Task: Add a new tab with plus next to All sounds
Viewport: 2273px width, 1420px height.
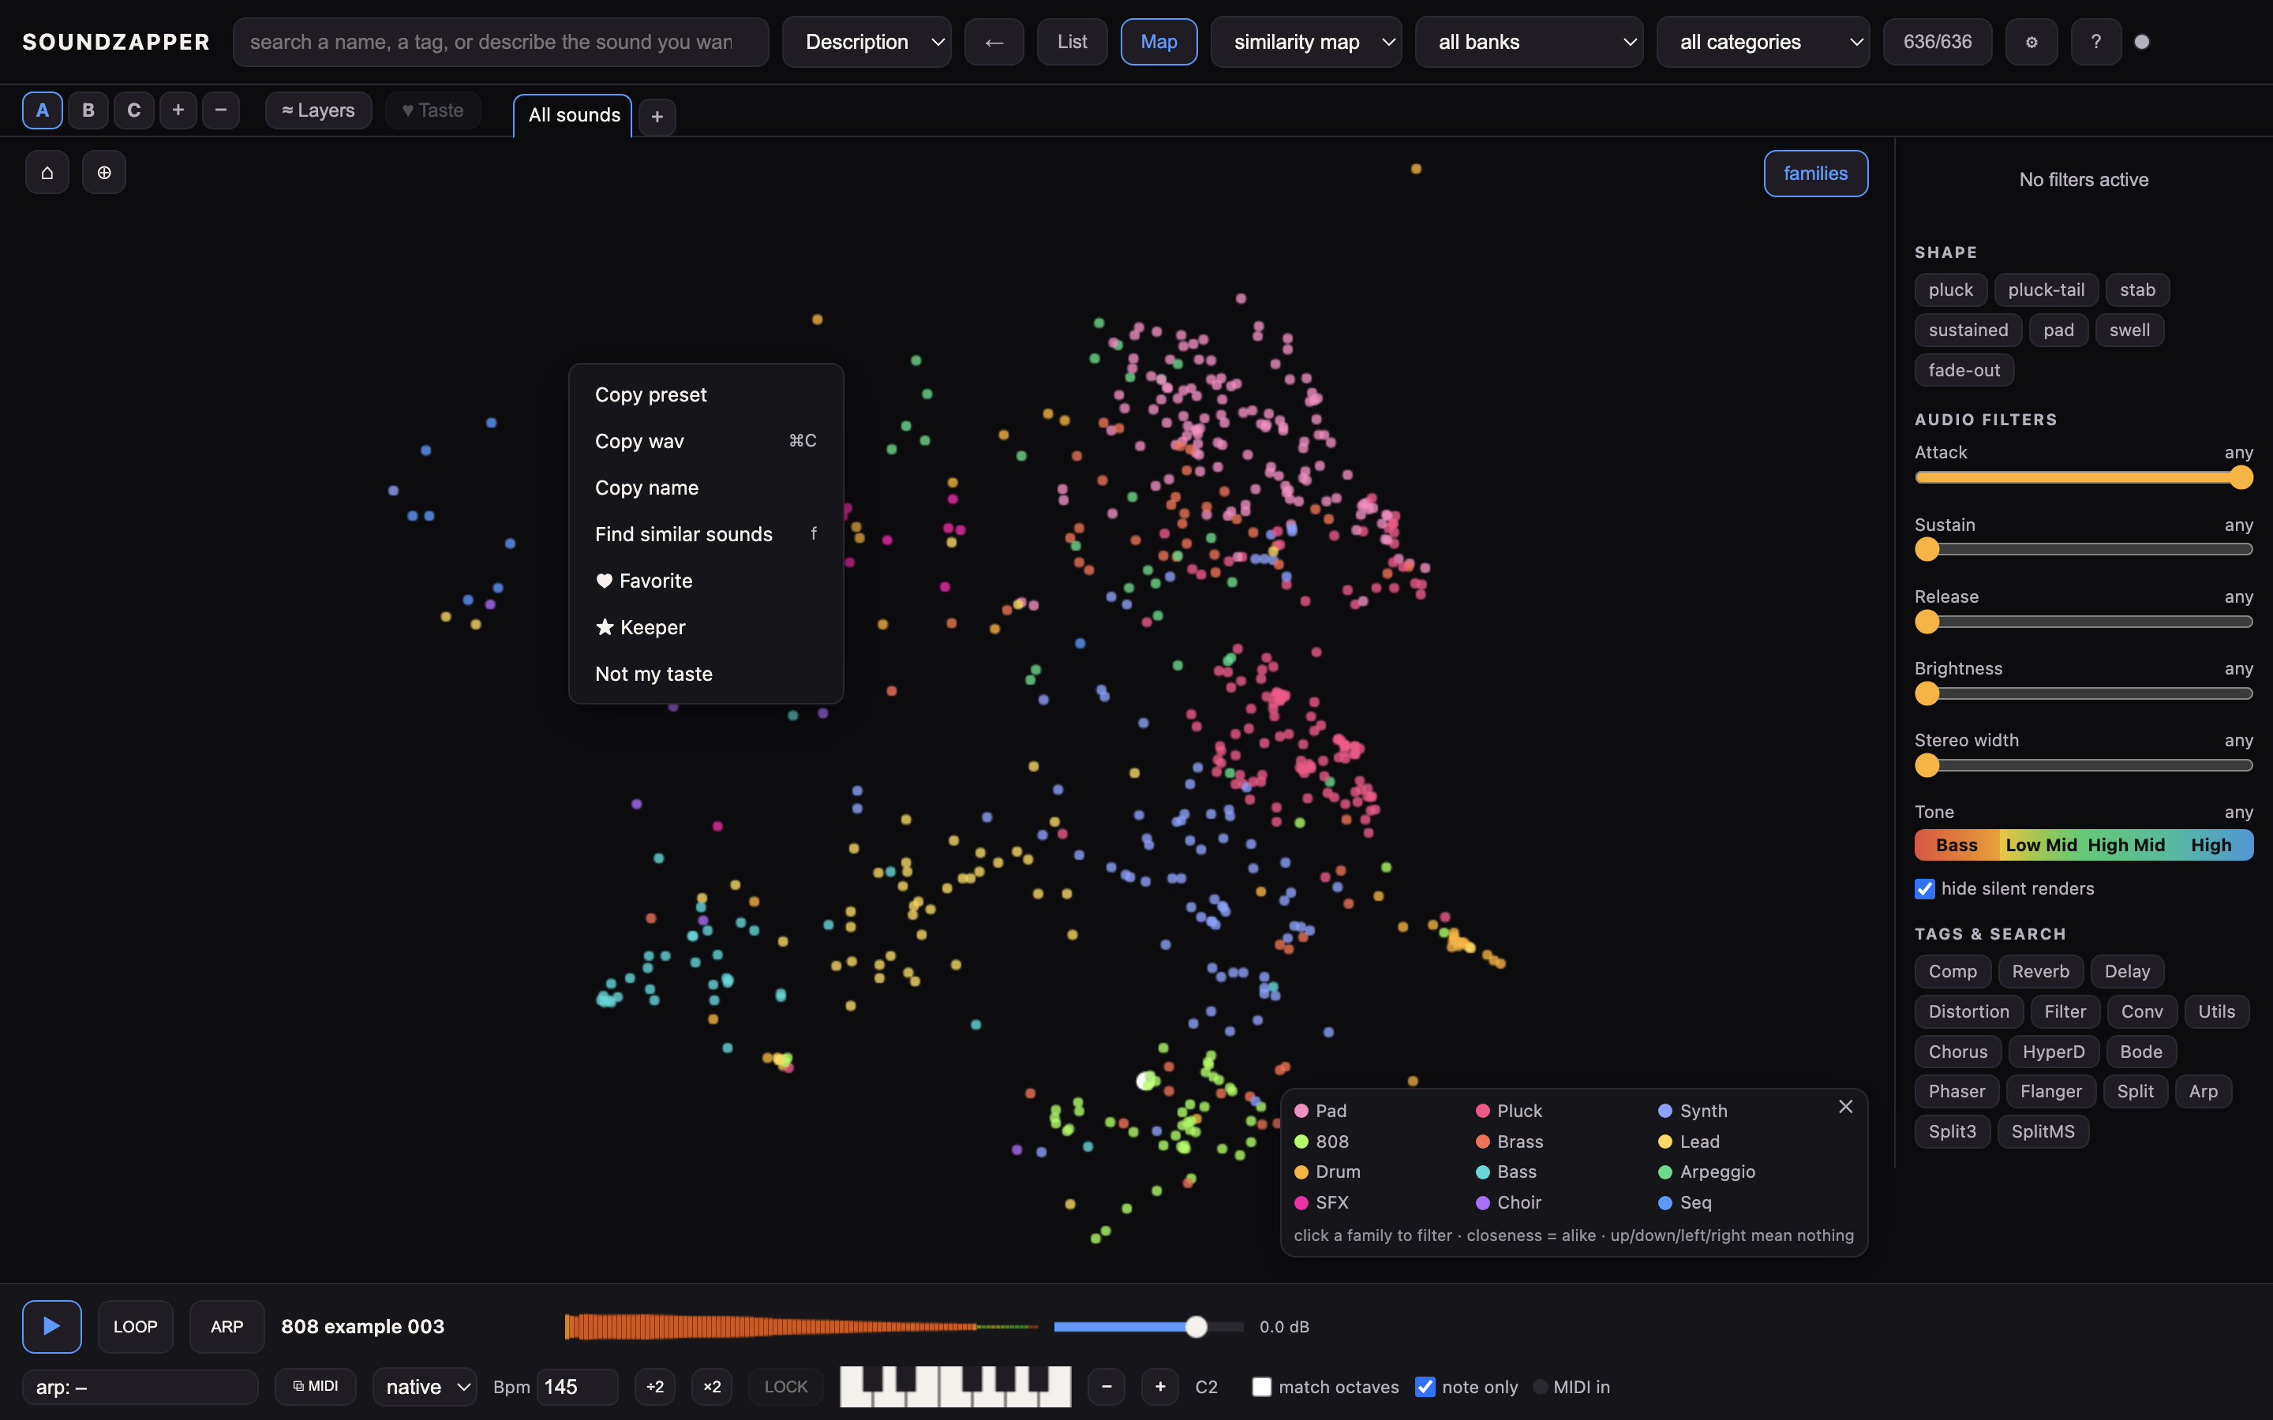Action: tap(657, 117)
